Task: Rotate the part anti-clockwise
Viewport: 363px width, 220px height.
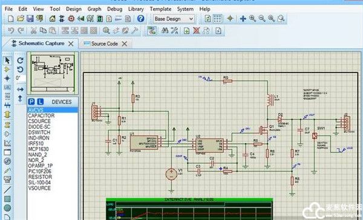Action: click(x=21, y=70)
